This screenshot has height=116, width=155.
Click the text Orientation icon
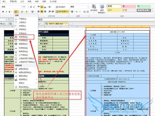click(x=50, y=7)
